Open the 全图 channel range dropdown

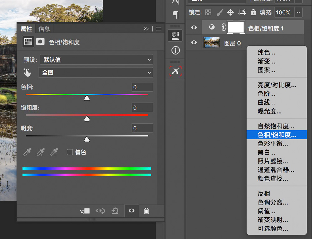click(x=95, y=72)
